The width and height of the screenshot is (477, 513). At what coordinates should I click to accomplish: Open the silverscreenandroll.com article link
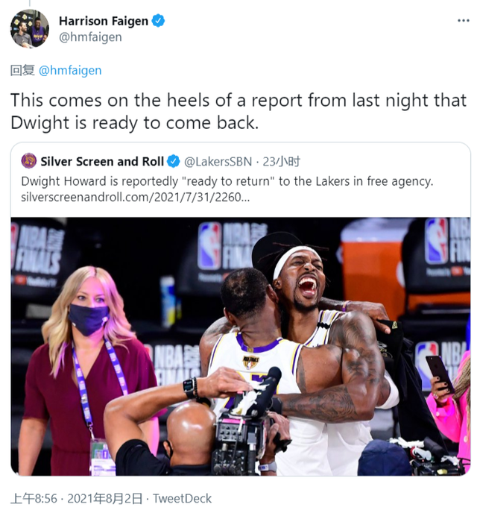pos(136,198)
